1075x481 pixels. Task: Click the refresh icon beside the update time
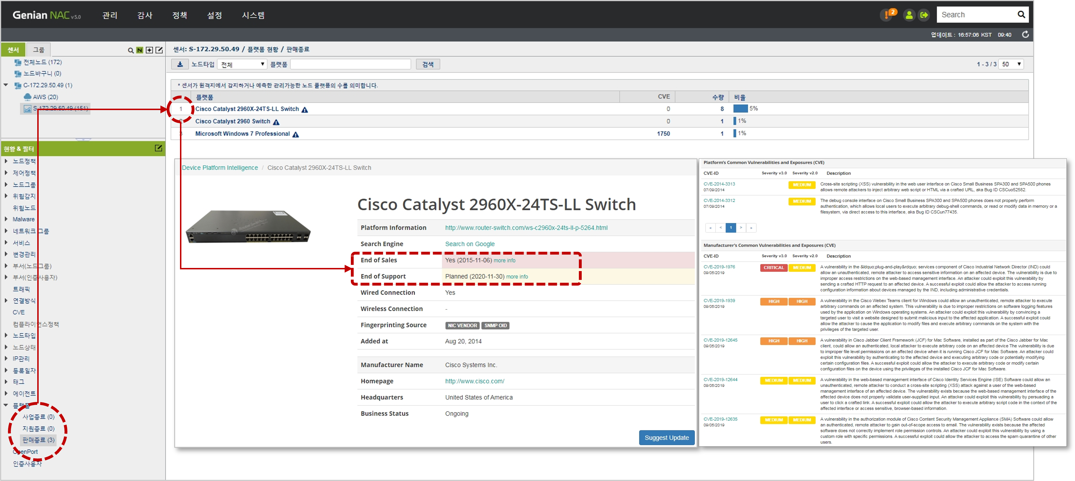click(x=1025, y=35)
